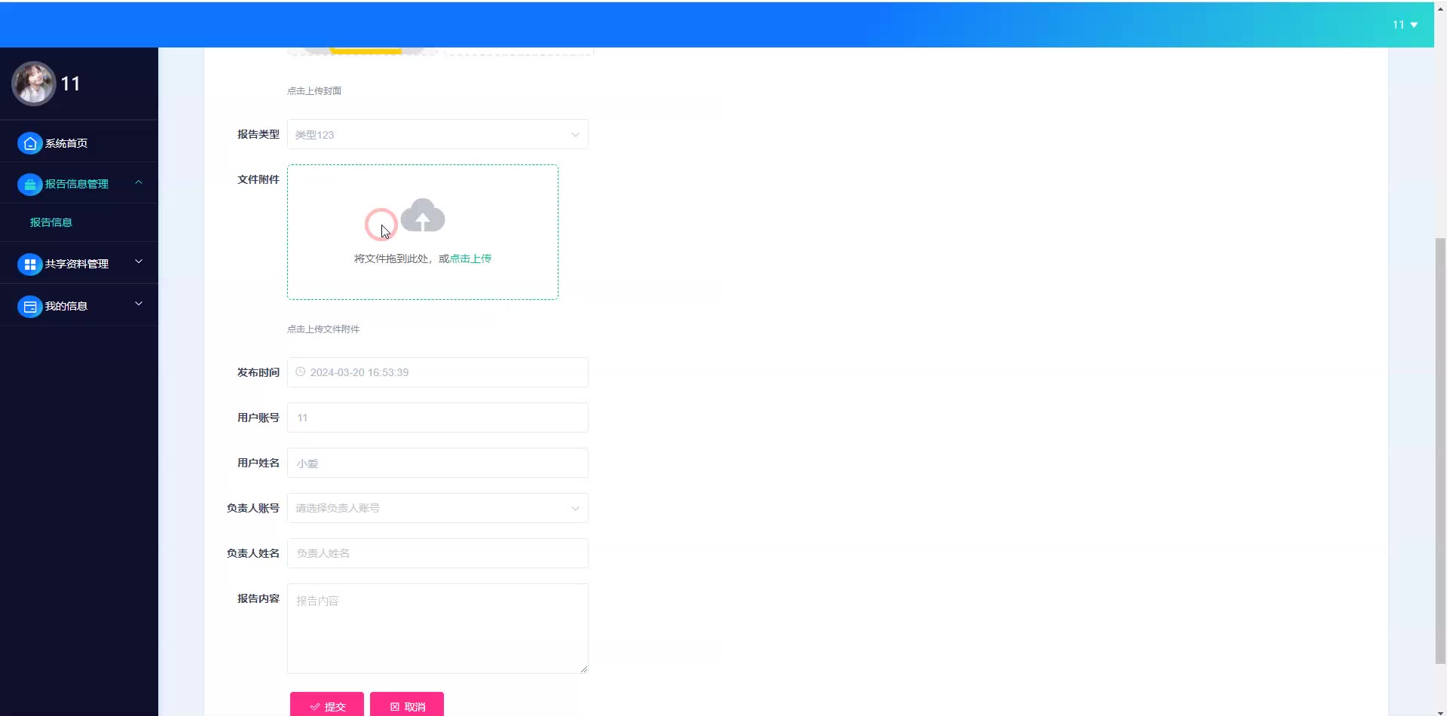The height and width of the screenshot is (716, 1447).
Task: Click the clock icon in 发布时间 field
Action: tap(301, 372)
